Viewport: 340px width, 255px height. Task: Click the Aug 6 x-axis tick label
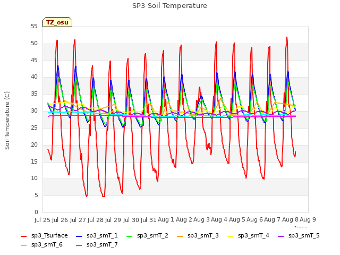254,220
